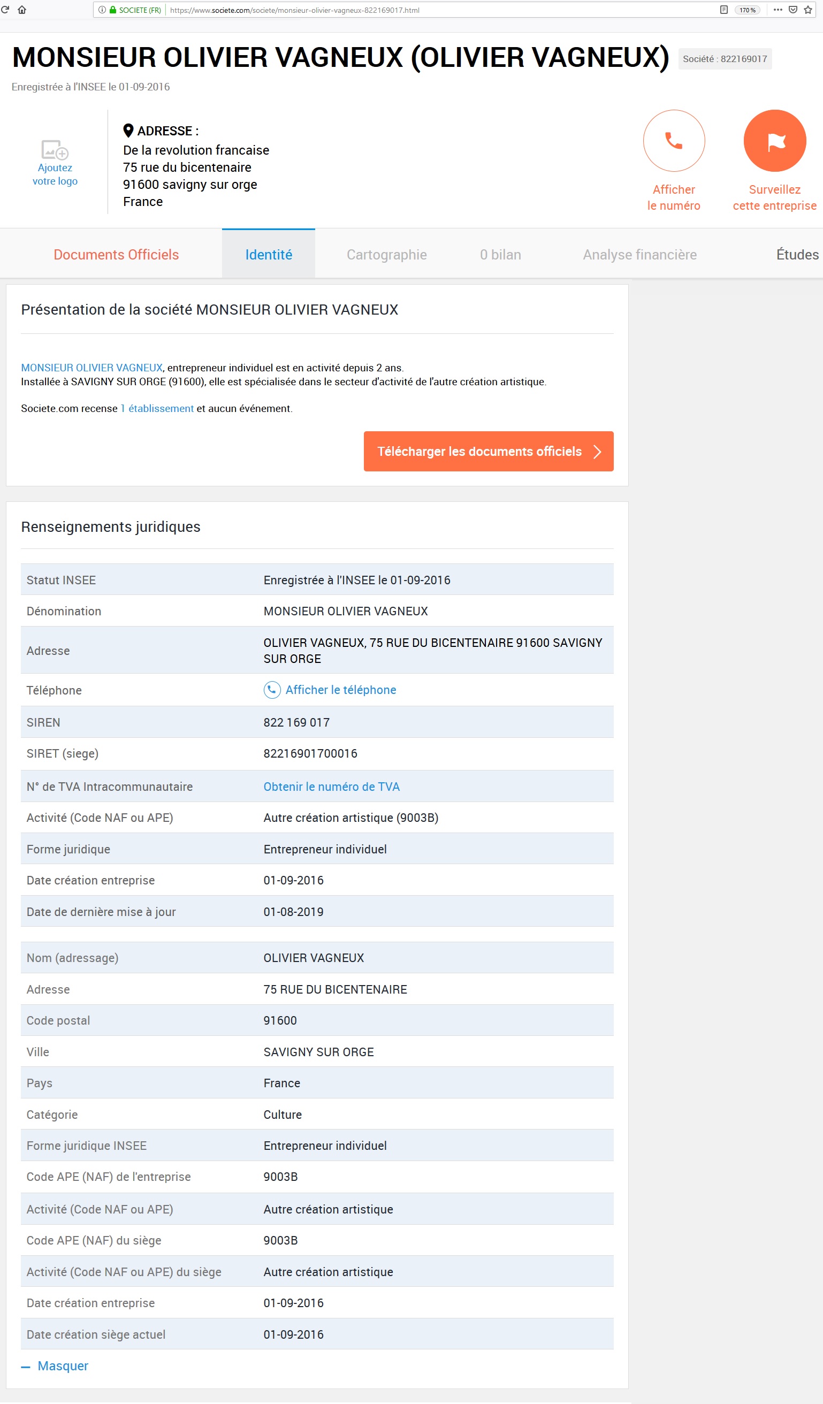Click the Obtenir le numéro de TVA link

(332, 787)
